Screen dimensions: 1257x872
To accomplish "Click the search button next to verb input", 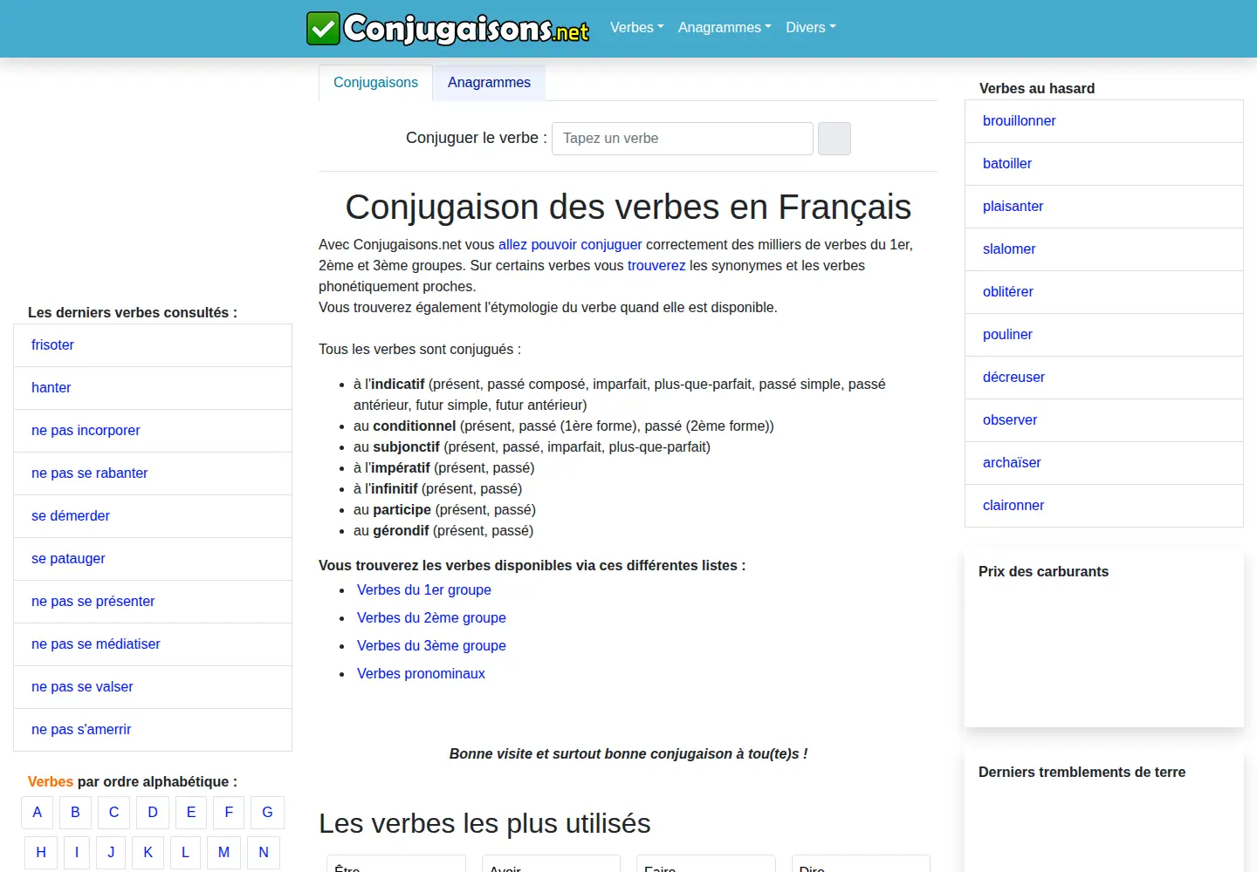I will 835,139.
